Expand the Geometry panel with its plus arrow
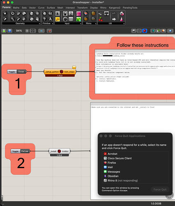The width and height of the screenshot is (175, 206). (39, 23)
